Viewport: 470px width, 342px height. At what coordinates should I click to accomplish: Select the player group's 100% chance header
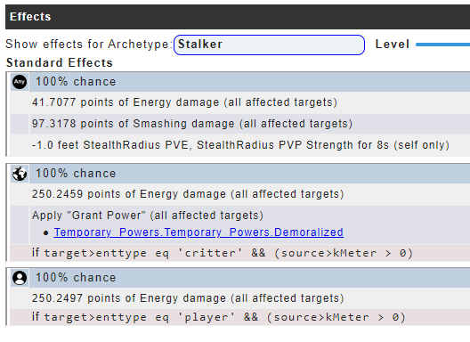[249, 278]
